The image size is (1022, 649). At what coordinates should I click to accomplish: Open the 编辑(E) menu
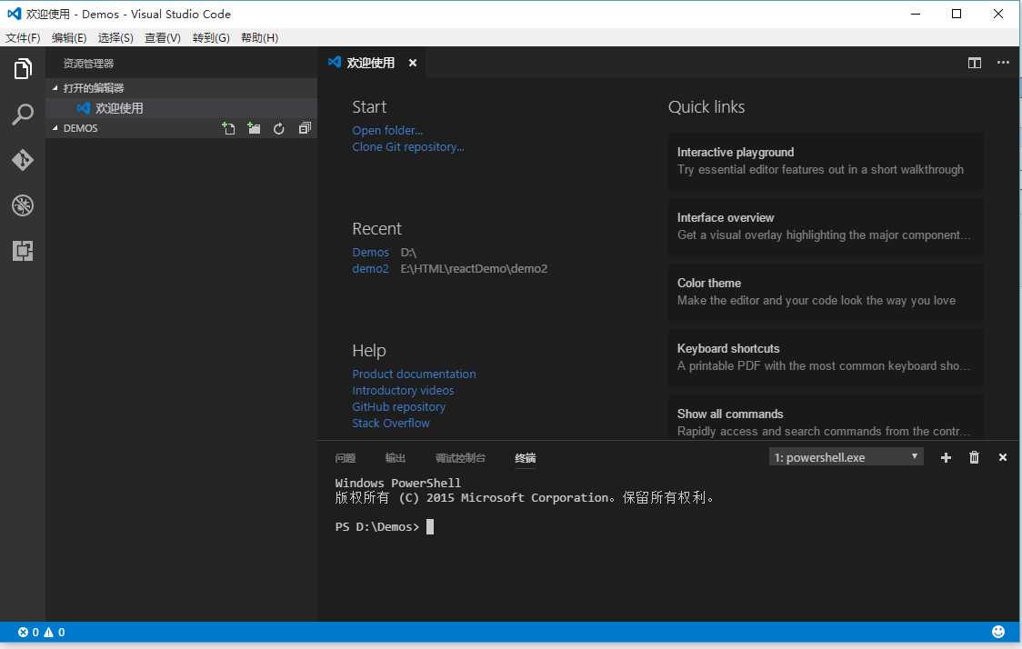(69, 38)
